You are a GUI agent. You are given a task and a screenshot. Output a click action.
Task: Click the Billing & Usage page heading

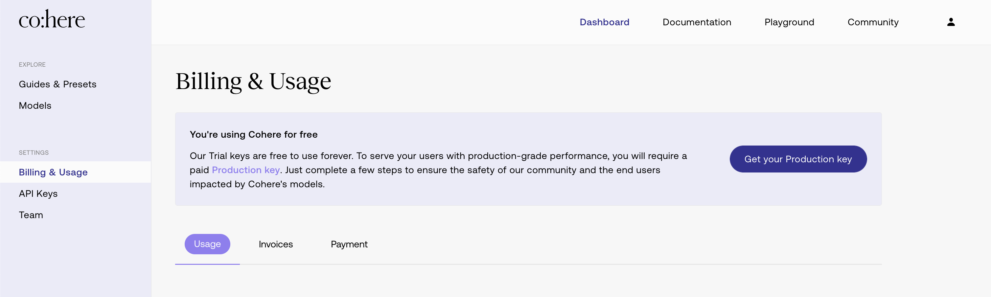pos(253,81)
